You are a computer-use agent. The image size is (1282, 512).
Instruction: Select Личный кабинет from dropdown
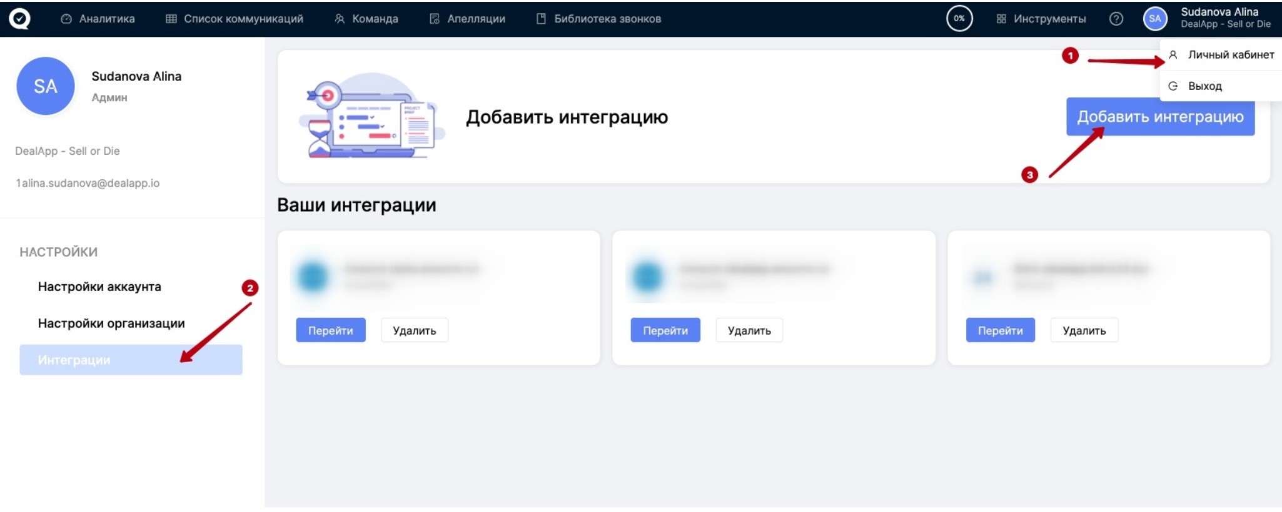1230,55
